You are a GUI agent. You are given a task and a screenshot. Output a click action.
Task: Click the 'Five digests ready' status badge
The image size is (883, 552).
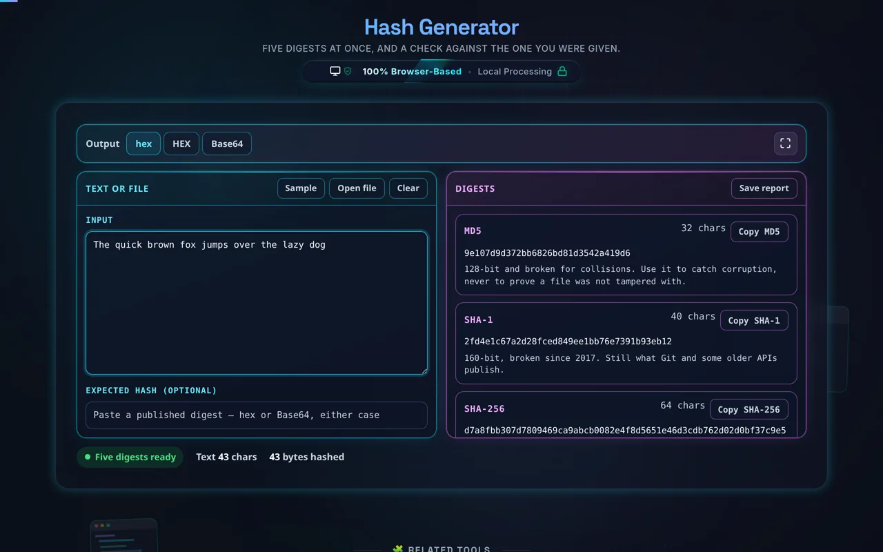130,457
